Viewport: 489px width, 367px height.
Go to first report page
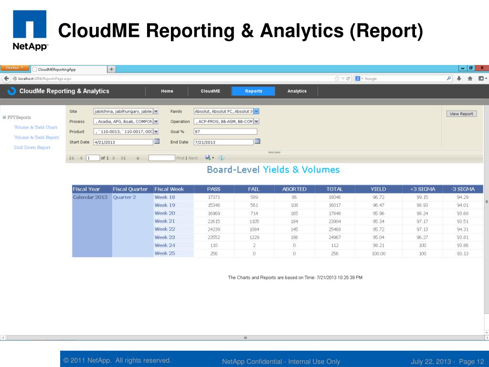(72, 158)
